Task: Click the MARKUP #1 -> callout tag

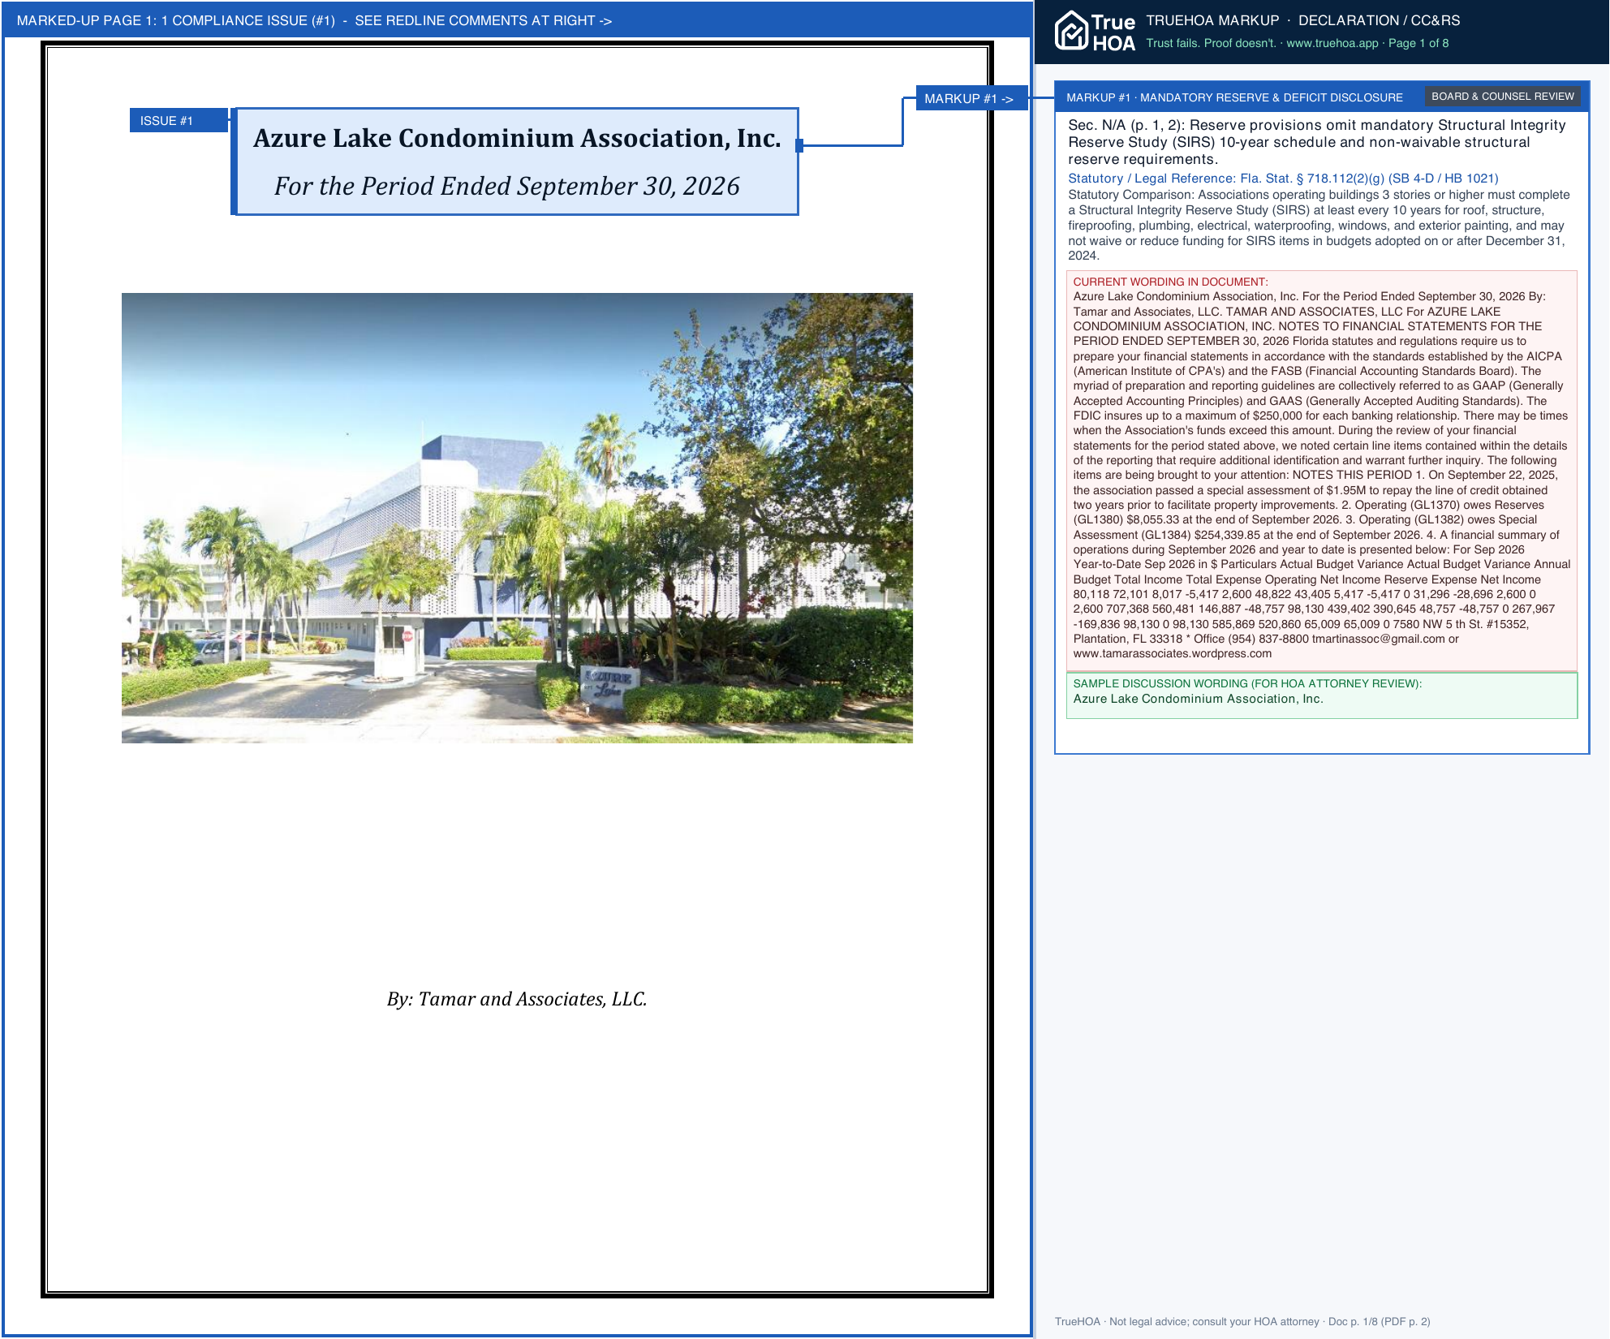Action: tap(971, 98)
